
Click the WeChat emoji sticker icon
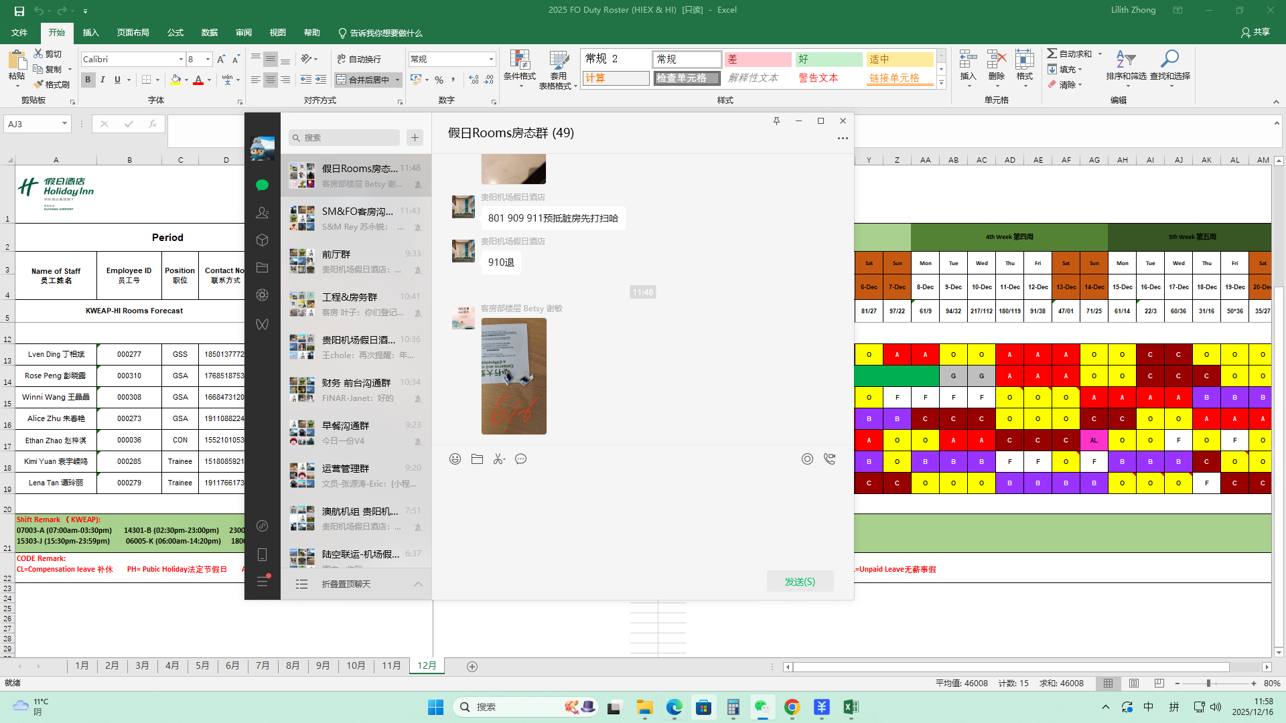pyautogui.click(x=455, y=459)
